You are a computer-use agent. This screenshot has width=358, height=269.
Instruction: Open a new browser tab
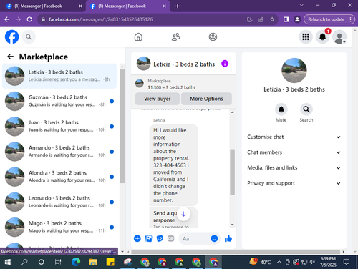click(x=178, y=6)
